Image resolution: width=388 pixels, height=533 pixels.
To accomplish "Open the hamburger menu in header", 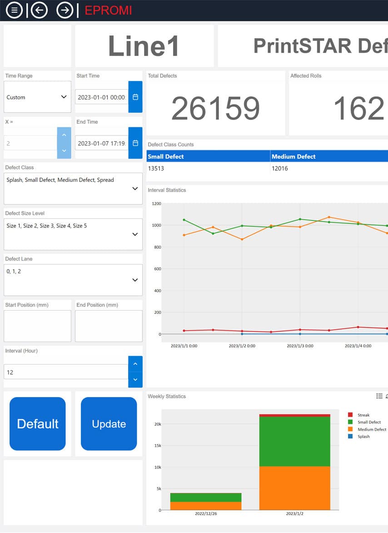I will pyautogui.click(x=14, y=10).
